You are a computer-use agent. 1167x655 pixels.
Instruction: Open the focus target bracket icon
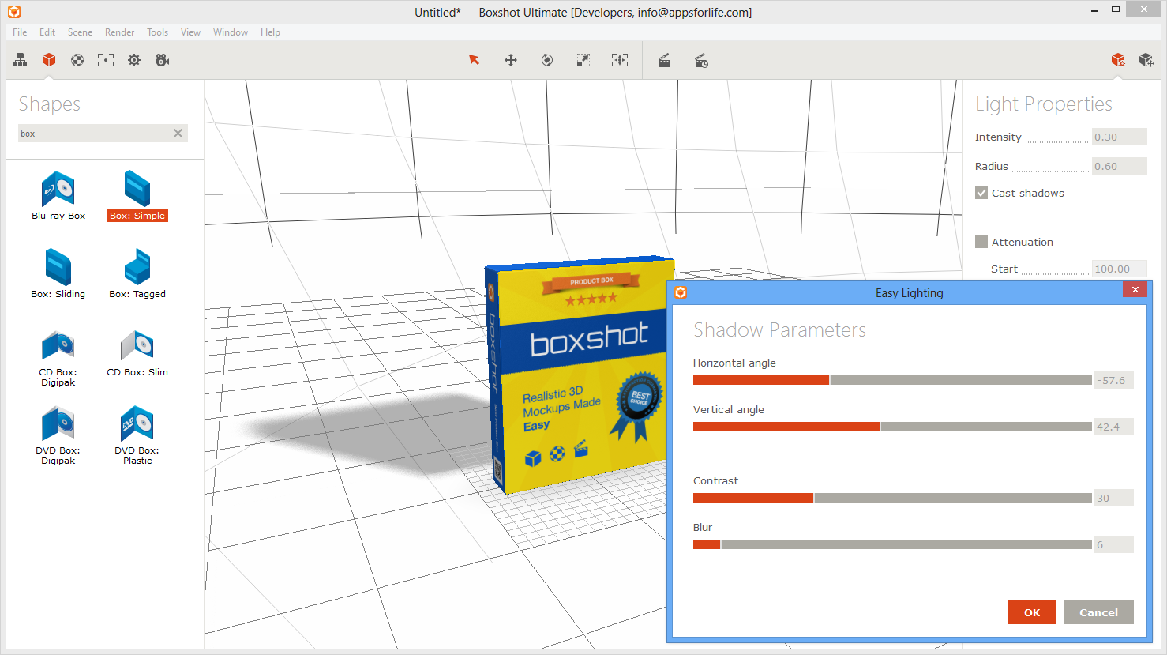106,60
